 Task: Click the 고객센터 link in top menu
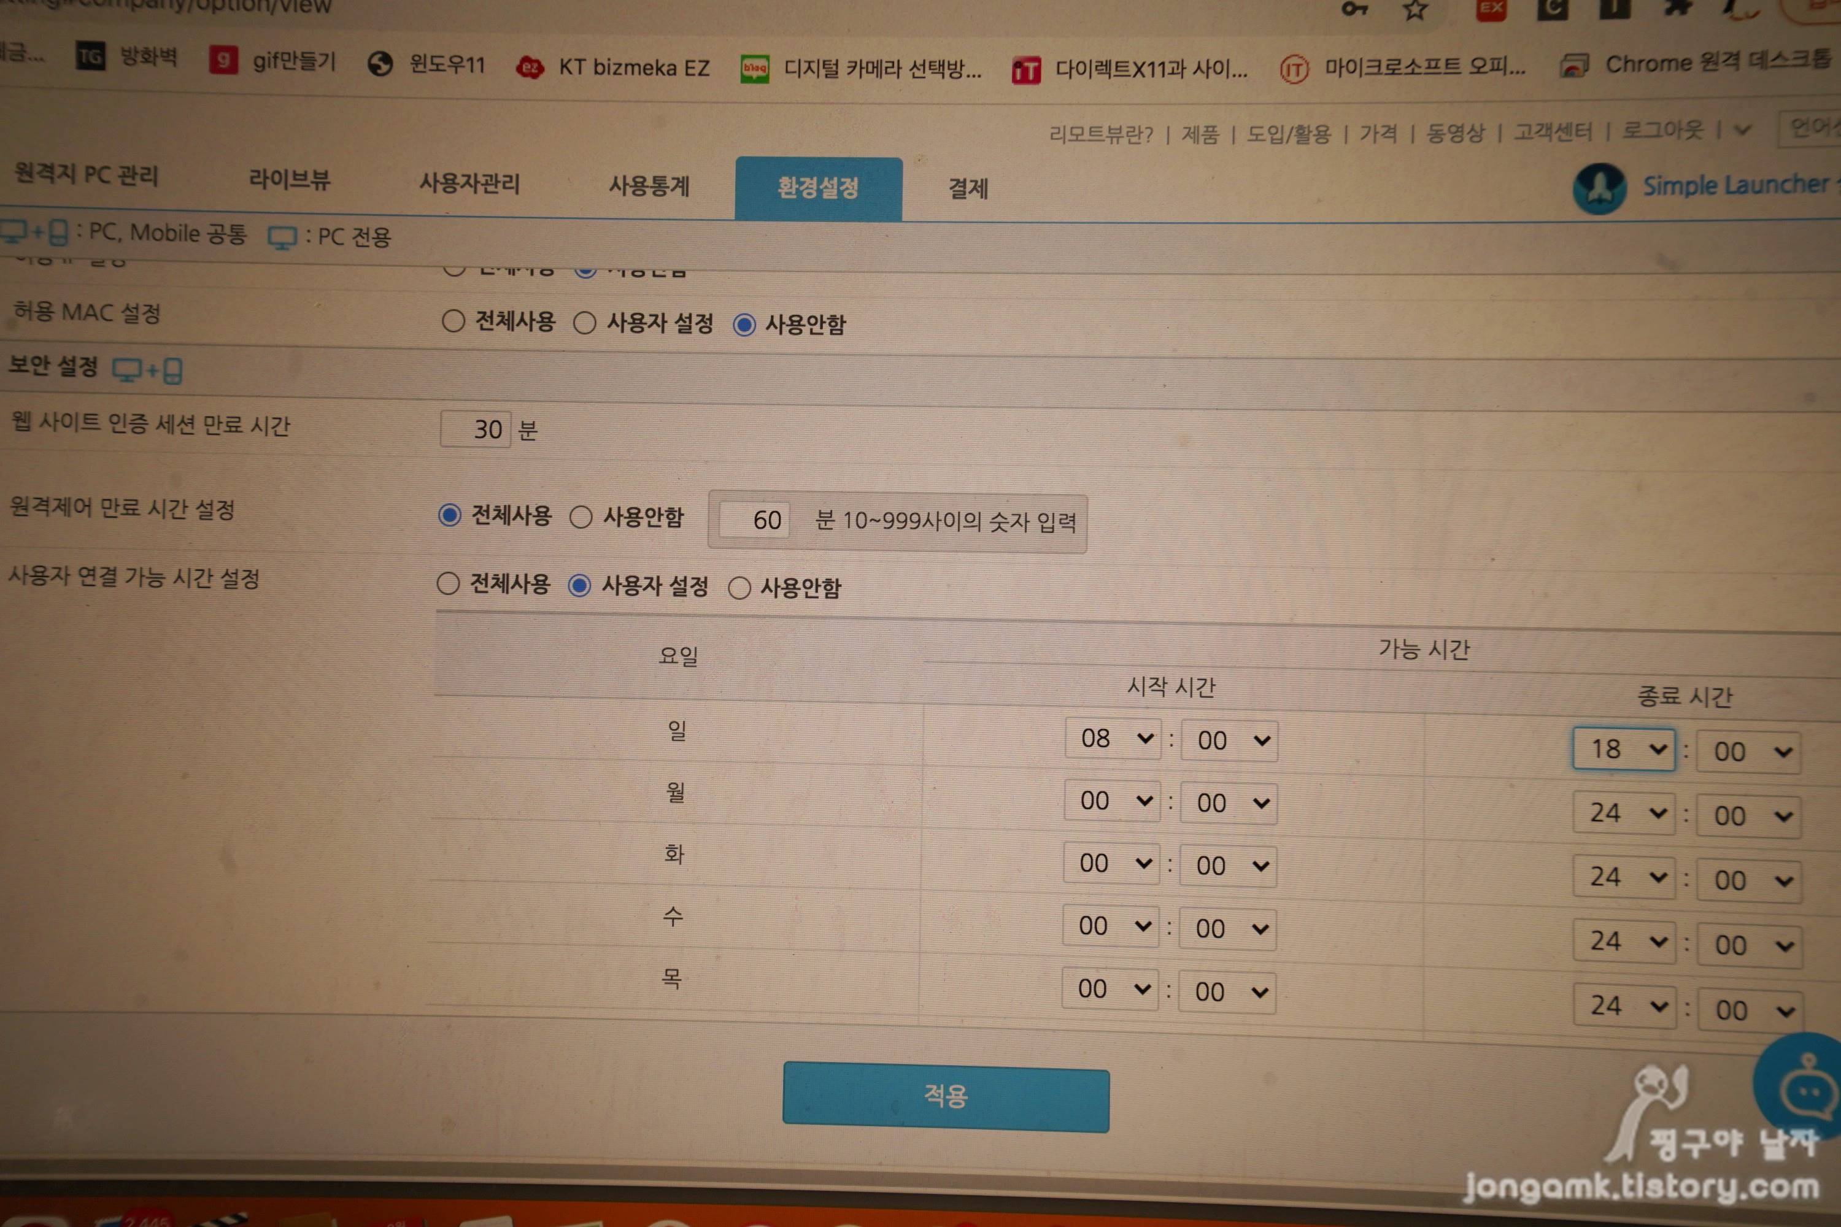1553,131
